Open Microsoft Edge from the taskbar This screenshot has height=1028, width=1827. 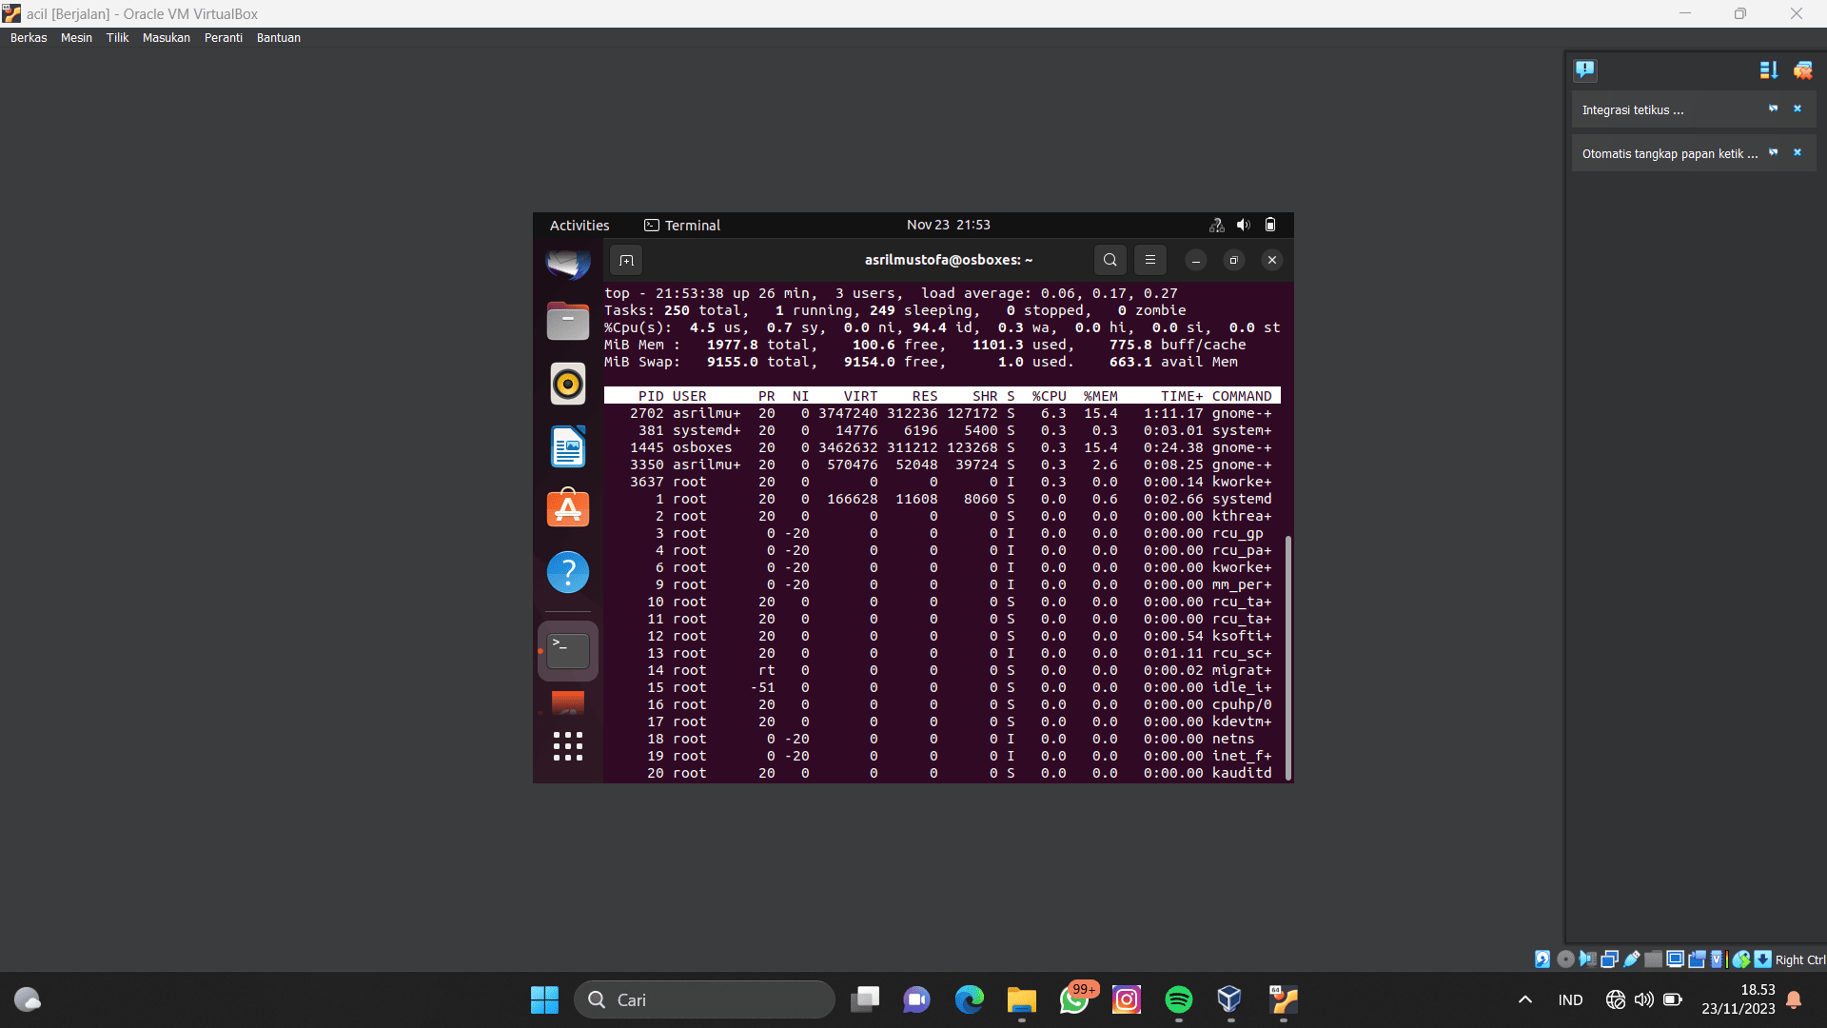tap(970, 999)
